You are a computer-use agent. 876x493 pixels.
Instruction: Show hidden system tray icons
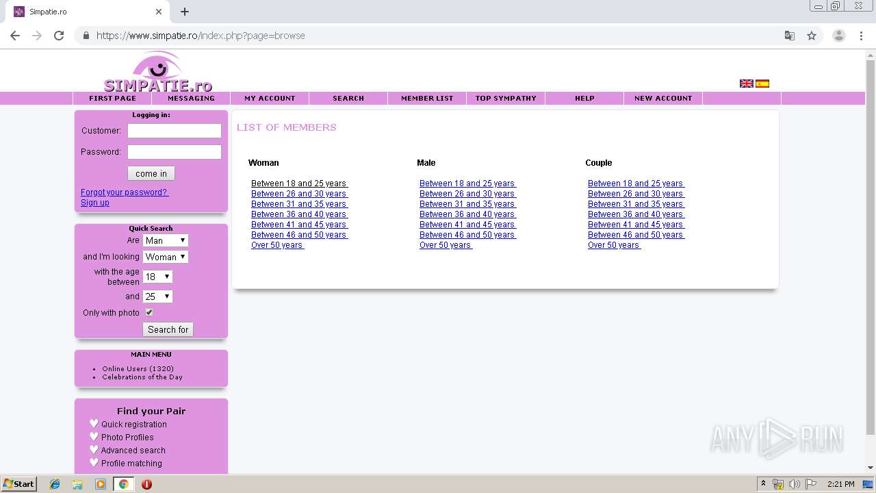pyautogui.click(x=763, y=484)
